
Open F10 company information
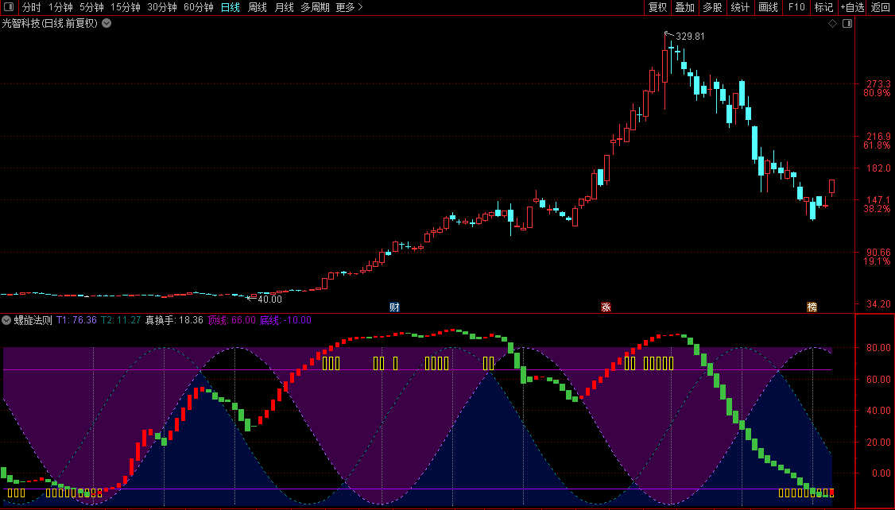click(796, 7)
